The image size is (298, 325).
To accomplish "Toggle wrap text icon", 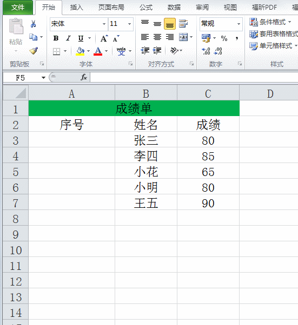I will 183,24.
